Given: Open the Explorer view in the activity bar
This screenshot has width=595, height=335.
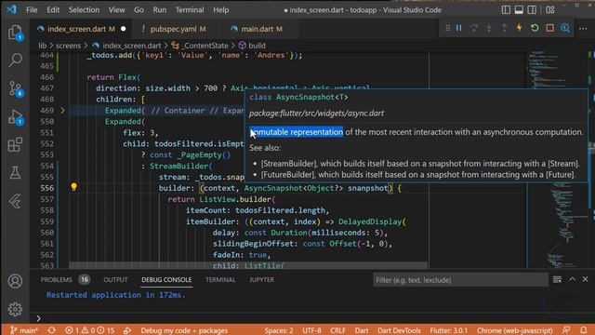Looking at the screenshot, I should (x=15, y=33).
